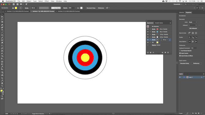This screenshot has height=115, width=205.
Task: Open fx effects menu in Appearance panel
Action: click(x=154, y=52)
